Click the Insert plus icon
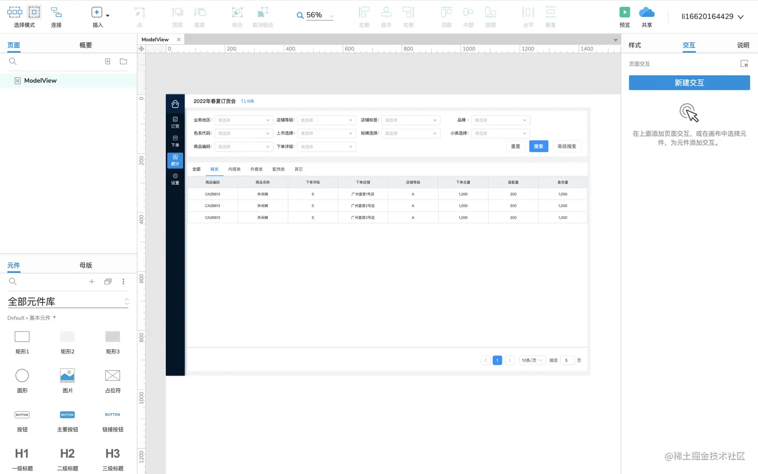758x474 pixels. click(x=97, y=12)
